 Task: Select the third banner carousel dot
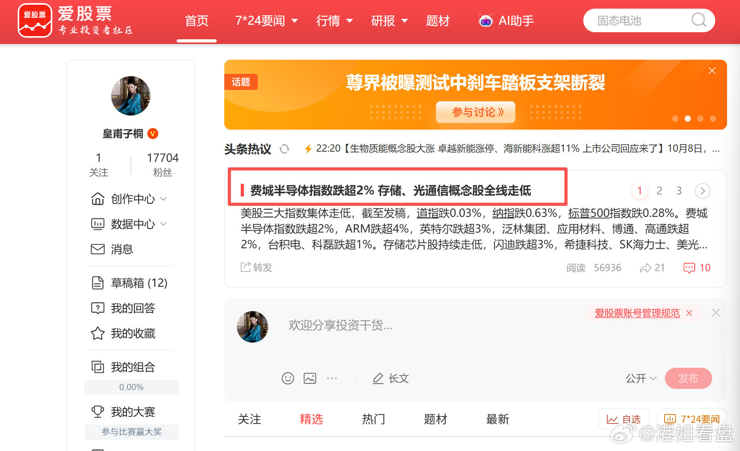700,119
